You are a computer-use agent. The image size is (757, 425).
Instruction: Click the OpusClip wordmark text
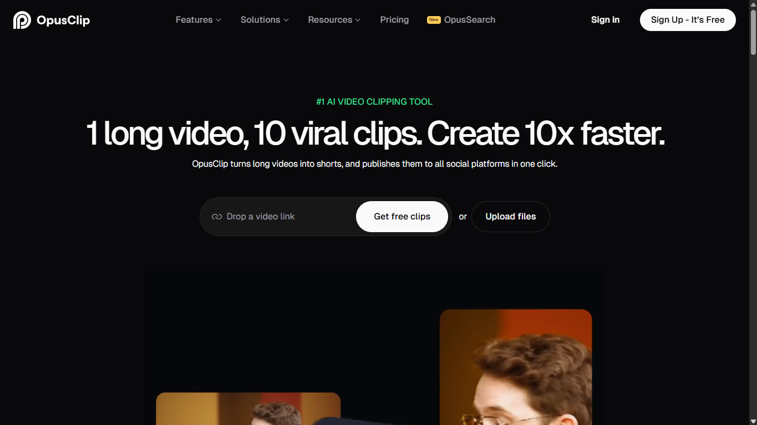click(63, 21)
